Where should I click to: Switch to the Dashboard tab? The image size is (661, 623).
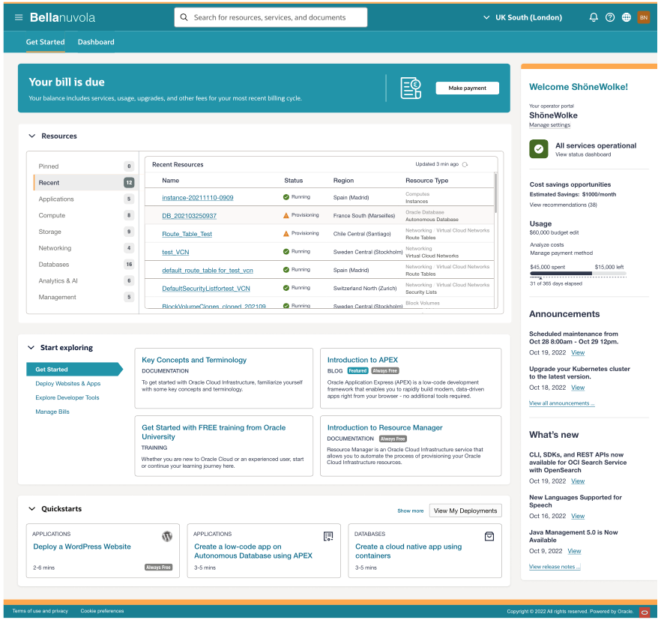click(95, 42)
